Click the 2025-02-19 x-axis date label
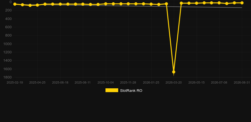Viewport: 251px width, 122px height. (15, 83)
